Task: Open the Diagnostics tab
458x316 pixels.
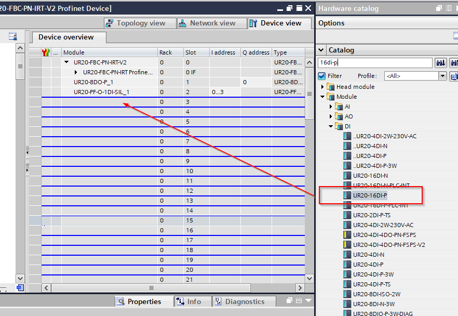Action: tap(244, 301)
